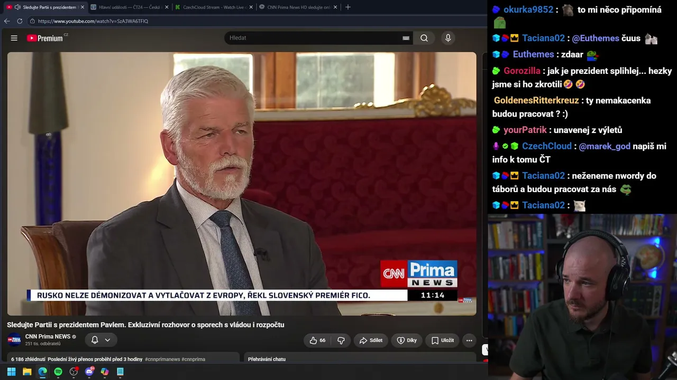Open Discord from the taskbar
This screenshot has width=677, height=380.
[89, 372]
